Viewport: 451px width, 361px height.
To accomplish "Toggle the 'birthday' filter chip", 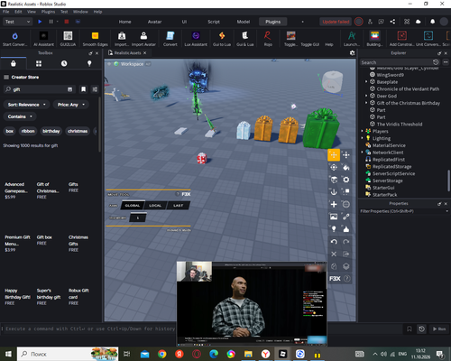I will [x=51, y=131].
